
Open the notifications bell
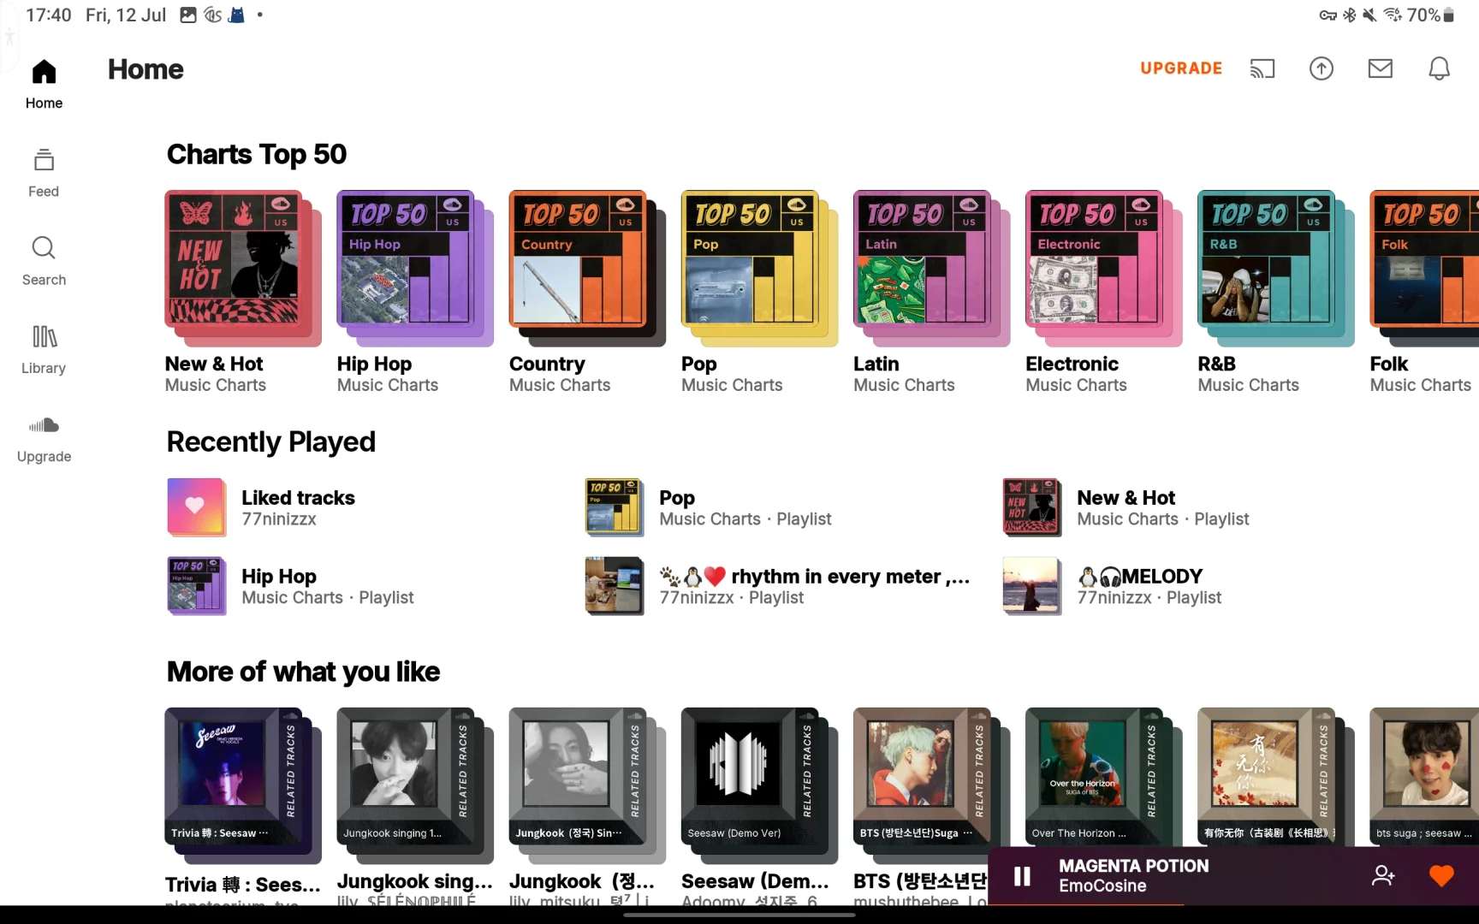click(x=1440, y=68)
